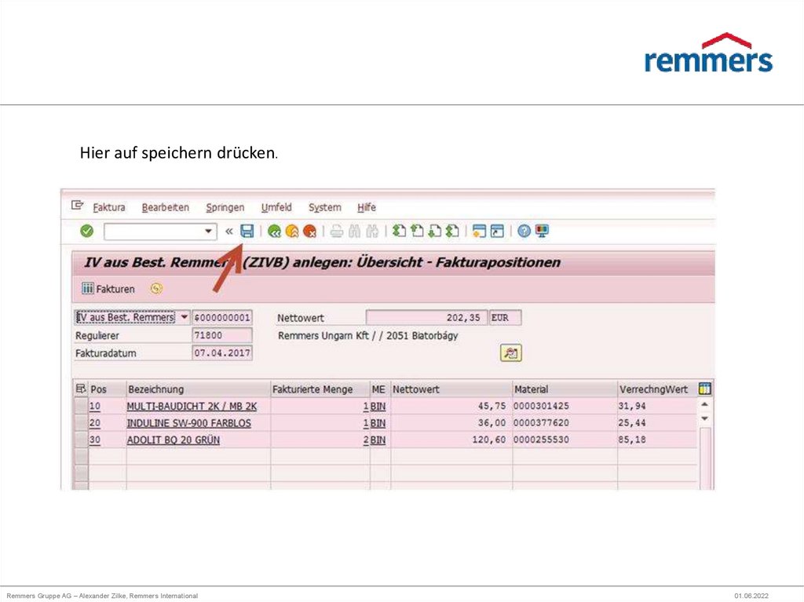
Task: Click the Material column header
Action: coord(565,389)
